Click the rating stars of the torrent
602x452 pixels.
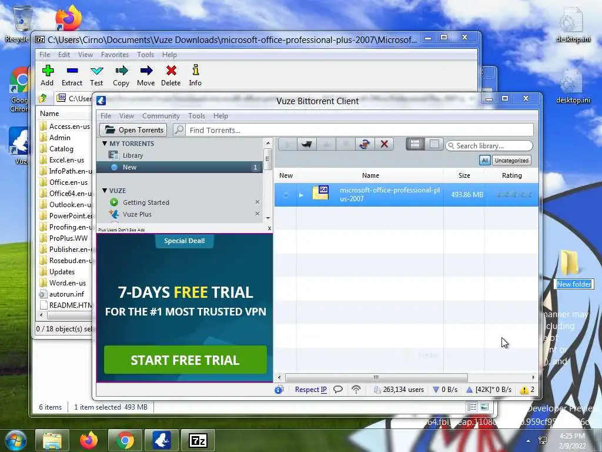pyautogui.click(x=513, y=195)
